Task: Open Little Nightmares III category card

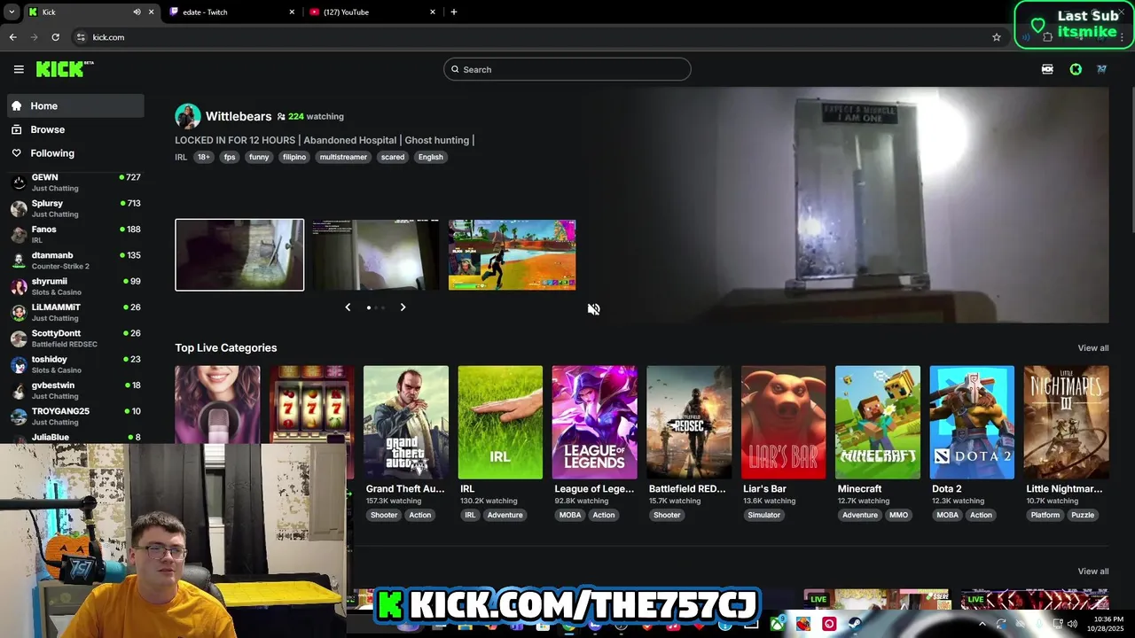Action: [1066, 422]
